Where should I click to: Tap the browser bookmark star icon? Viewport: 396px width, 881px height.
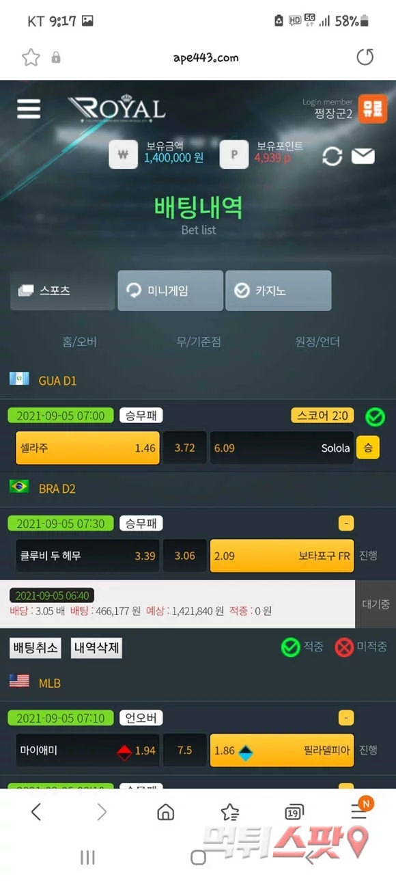(31, 57)
